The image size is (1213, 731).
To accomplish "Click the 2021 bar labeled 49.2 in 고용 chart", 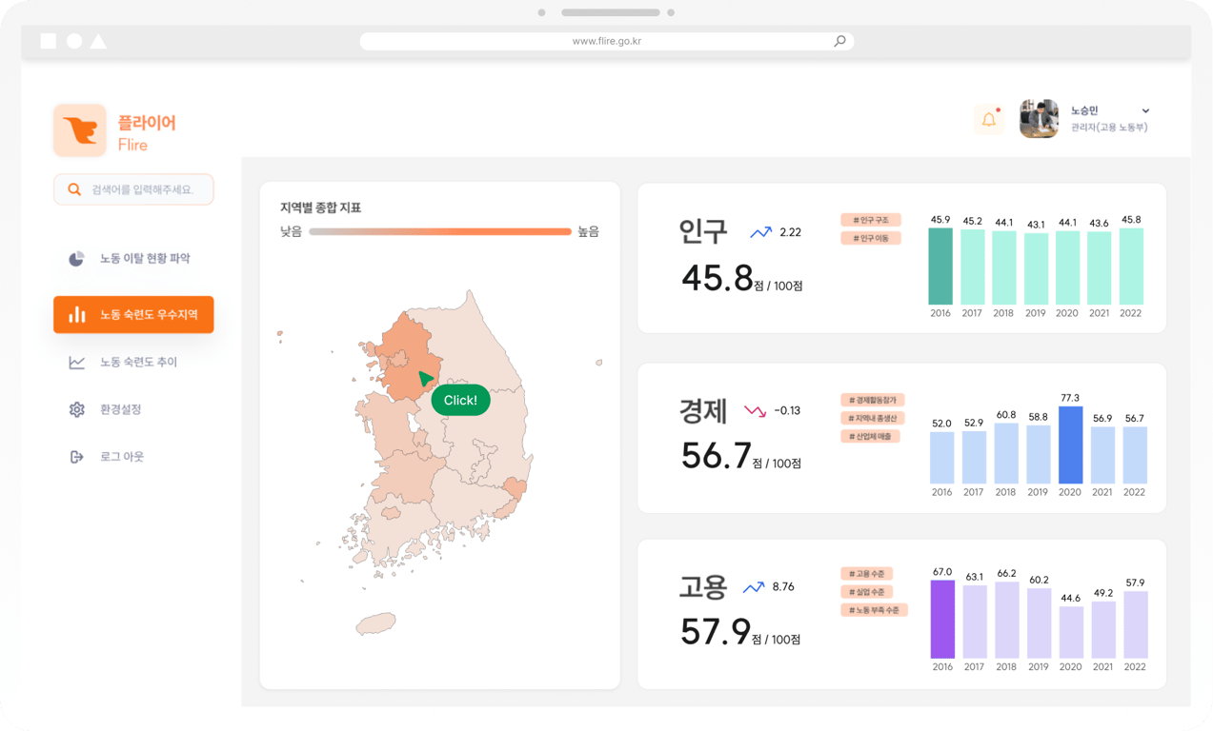I will tap(1103, 630).
